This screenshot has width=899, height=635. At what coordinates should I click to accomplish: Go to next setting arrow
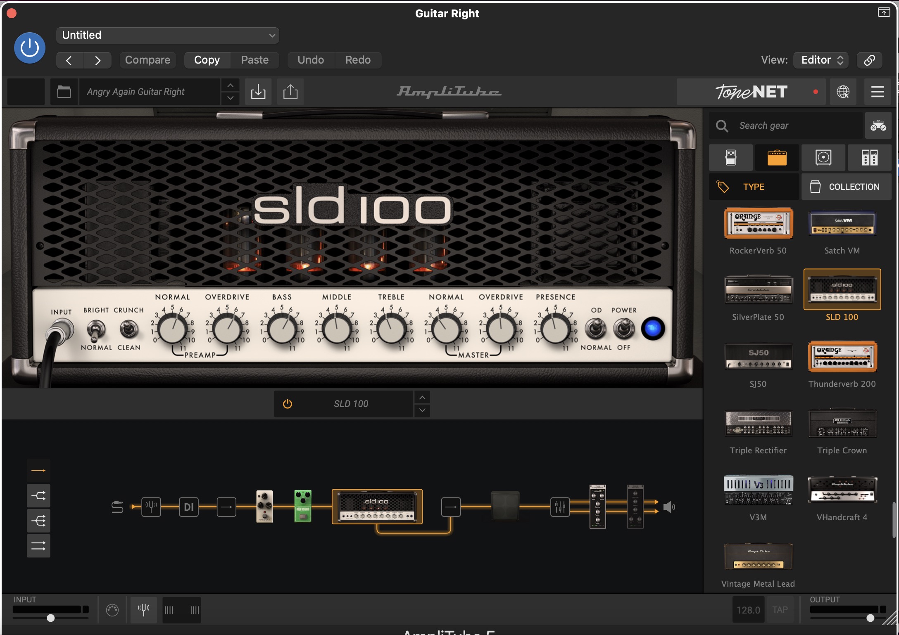98,60
